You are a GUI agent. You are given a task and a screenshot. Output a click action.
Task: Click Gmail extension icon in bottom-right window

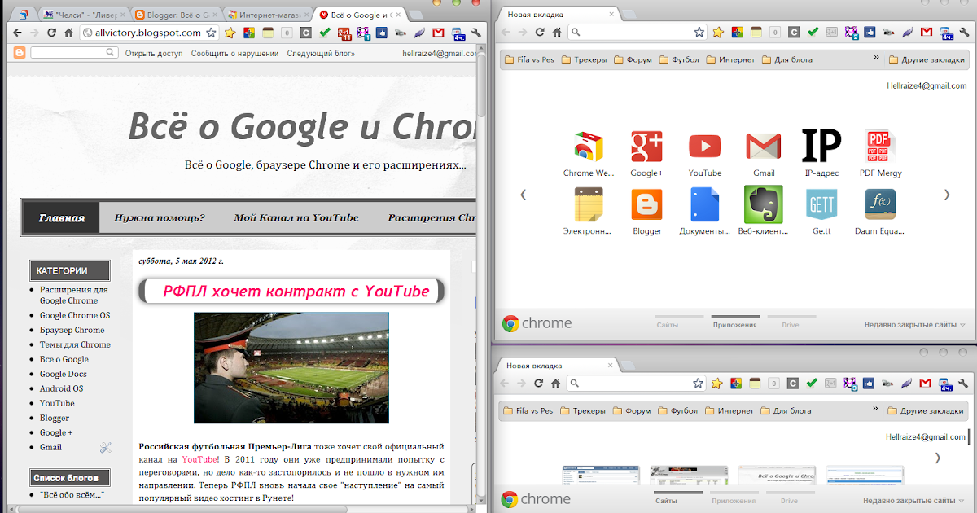(926, 383)
